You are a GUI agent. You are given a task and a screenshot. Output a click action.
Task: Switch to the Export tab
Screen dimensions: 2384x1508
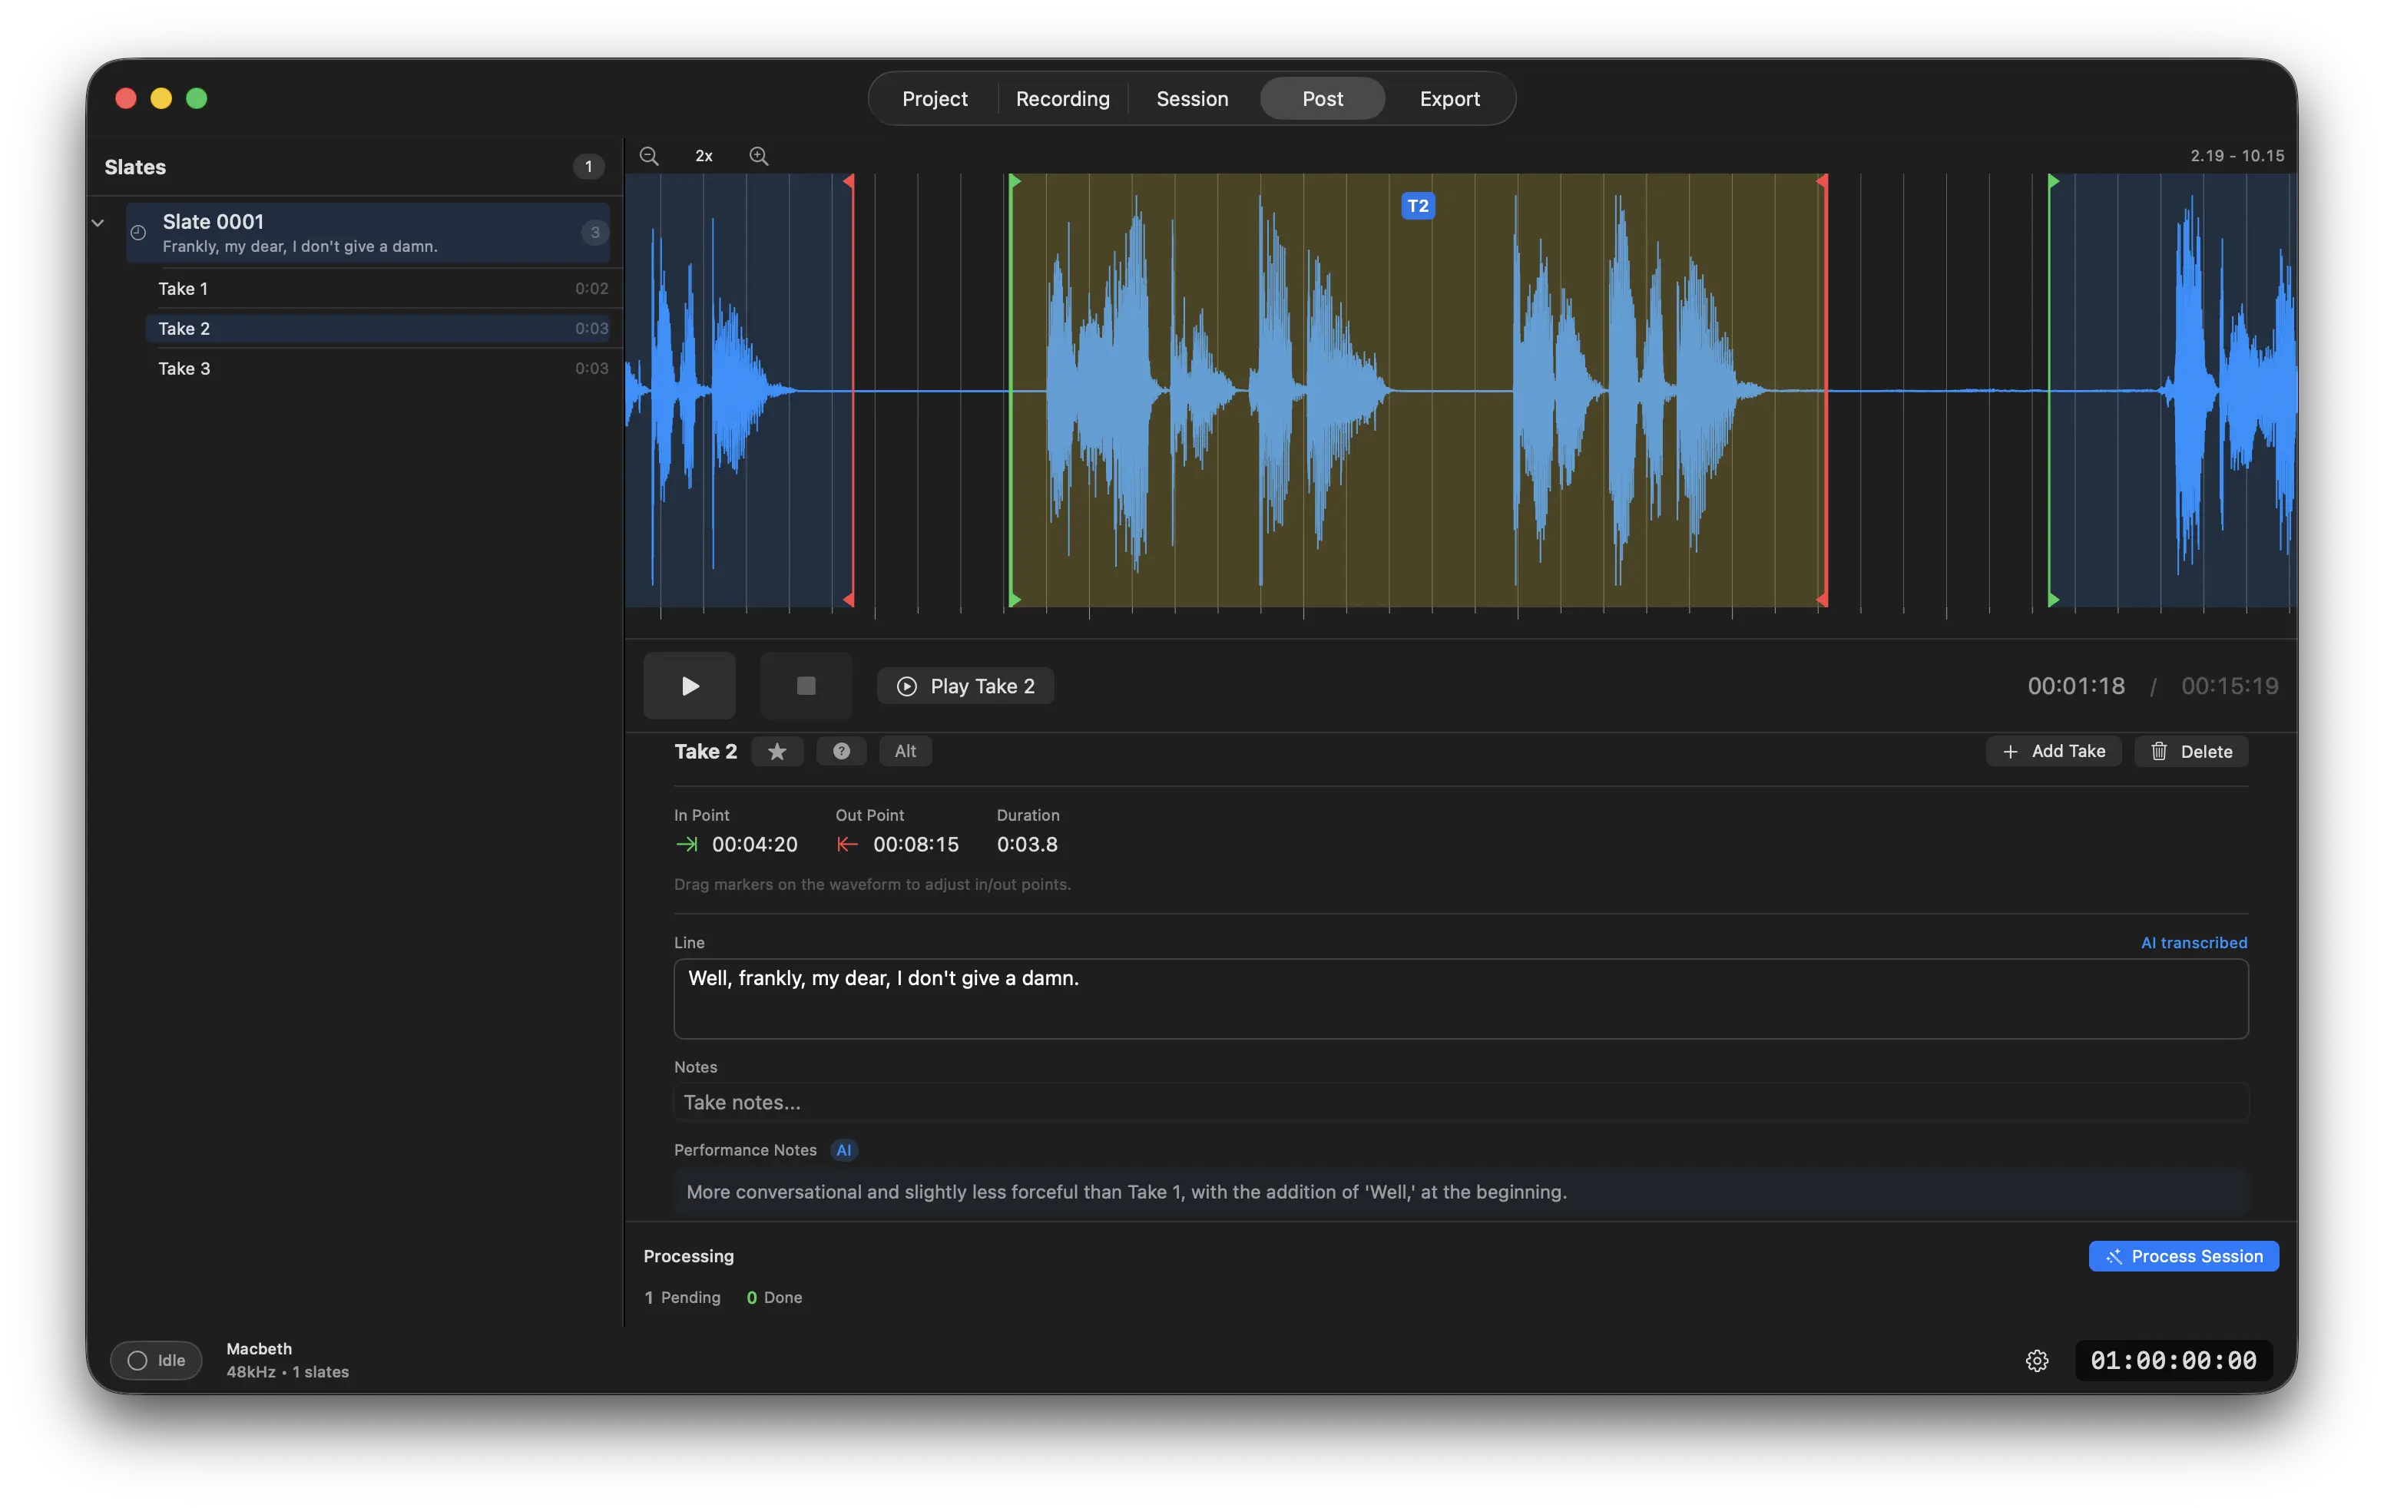pyautogui.click(x=1449, y=99)
